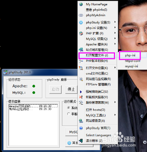This screenshot has width=147, height=152.
Task: Click the blue arrow icon beside 强制启动端口
Action: [x=81, y=92]
